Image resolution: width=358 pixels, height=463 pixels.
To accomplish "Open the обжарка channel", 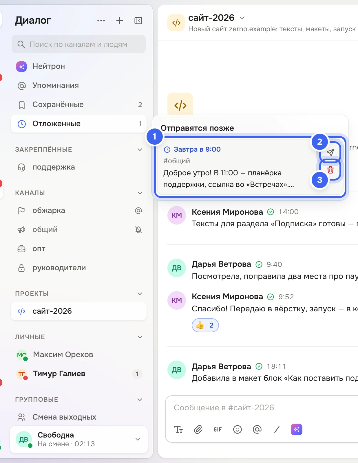I will 79,210.
